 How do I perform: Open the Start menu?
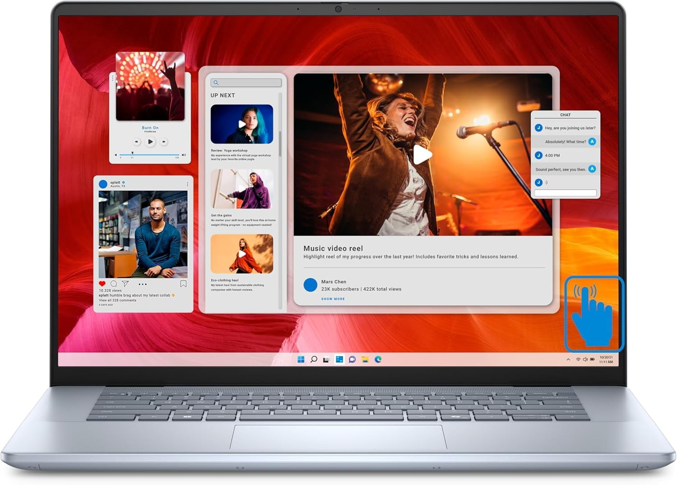coord(301,360)
